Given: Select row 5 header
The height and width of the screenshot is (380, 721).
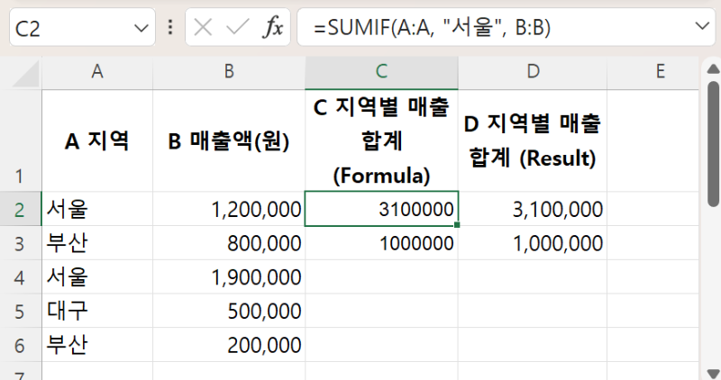Looking at the screenshot, I should [21, 311].
